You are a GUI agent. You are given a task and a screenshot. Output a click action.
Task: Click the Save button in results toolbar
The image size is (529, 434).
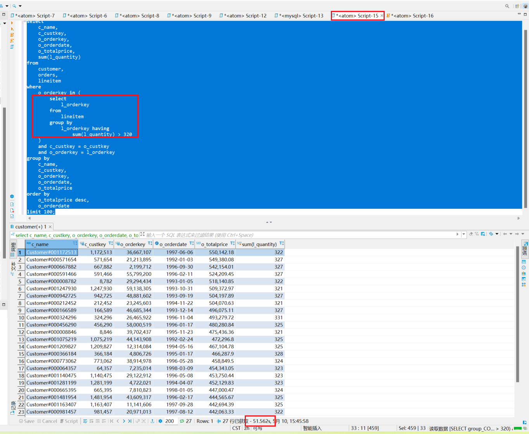coord(27,421)
